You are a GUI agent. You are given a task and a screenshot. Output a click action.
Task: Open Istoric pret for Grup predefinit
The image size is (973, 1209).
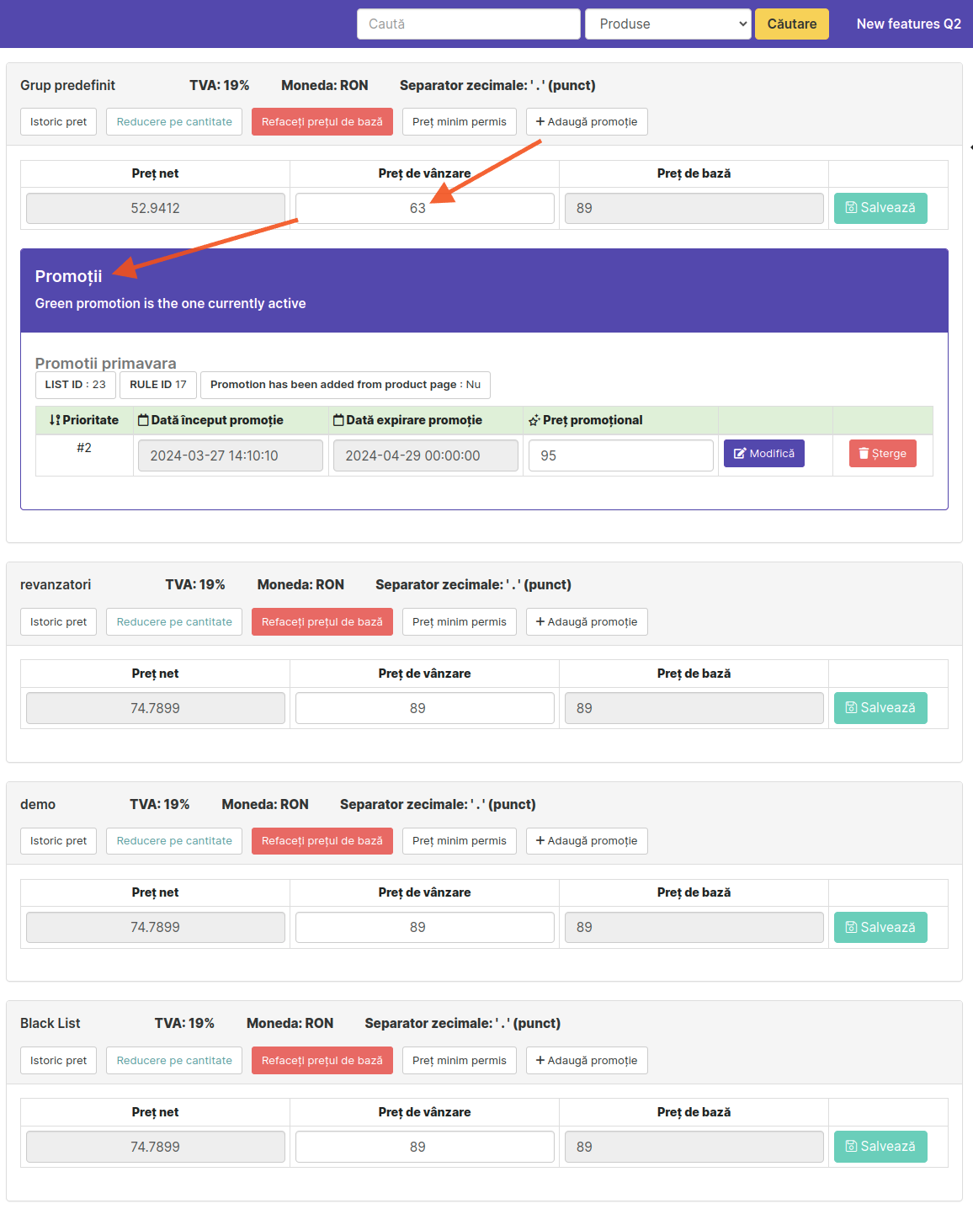click(58, 122)
